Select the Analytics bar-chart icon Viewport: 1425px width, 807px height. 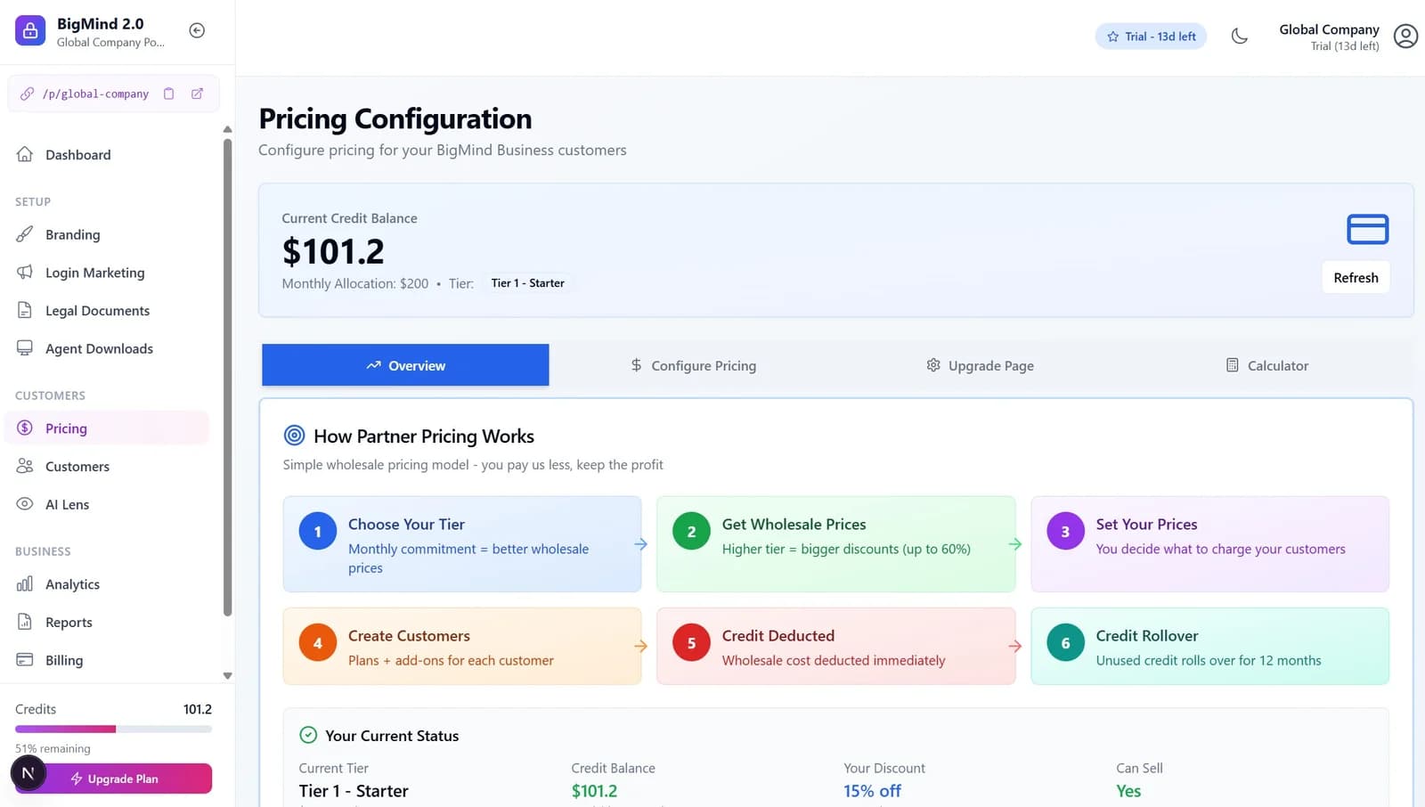26,583
